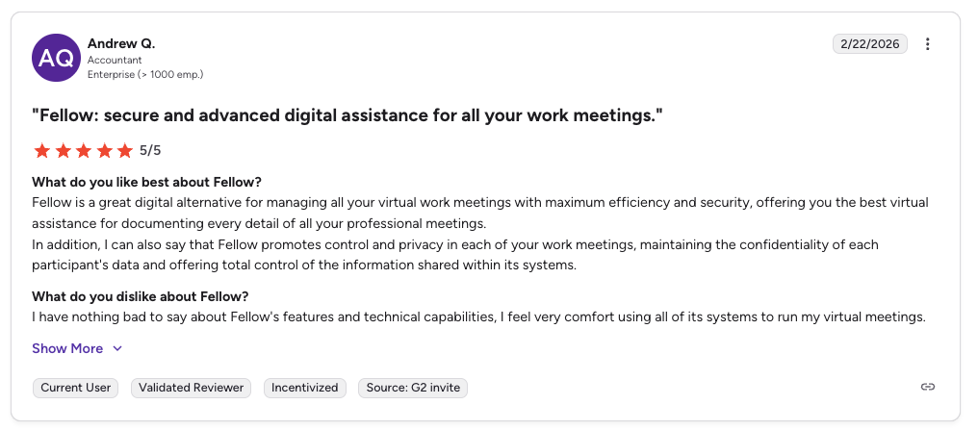Screen dimensions: 978x430
Task: Click the fifth rating star
Action: (125, 150)
